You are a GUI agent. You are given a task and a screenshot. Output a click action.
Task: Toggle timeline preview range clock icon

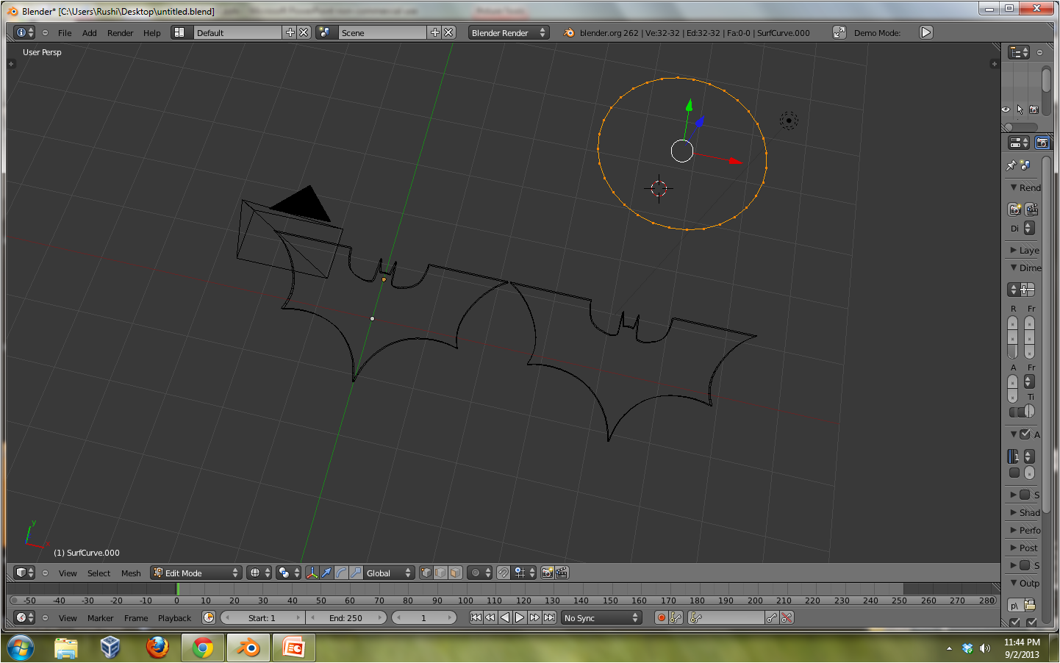pos(209,617)
